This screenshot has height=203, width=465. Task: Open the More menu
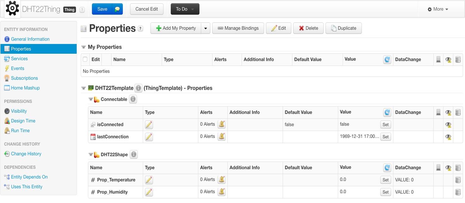pyautogui.click(x=438, y=9)
